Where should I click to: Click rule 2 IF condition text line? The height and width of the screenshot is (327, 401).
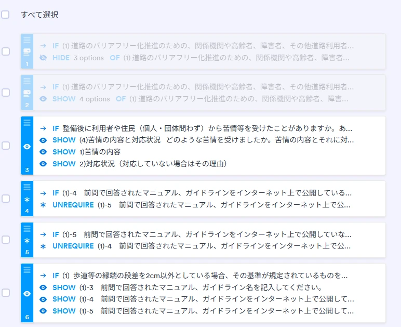[x=203, y=87]
